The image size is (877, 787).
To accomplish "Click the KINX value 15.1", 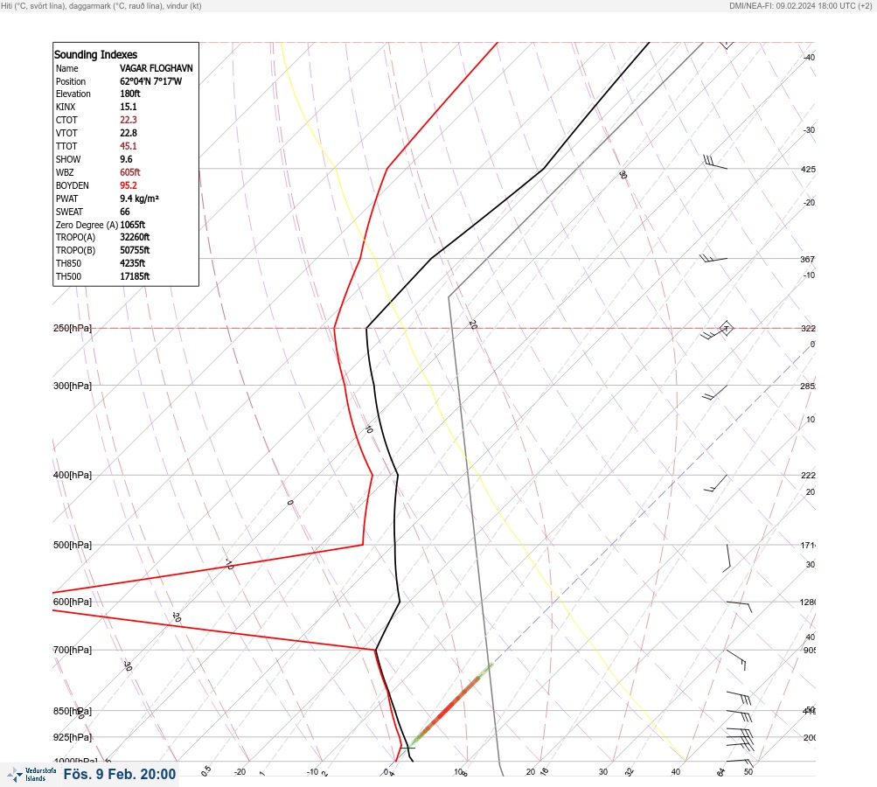I will (x=128, y=107).
